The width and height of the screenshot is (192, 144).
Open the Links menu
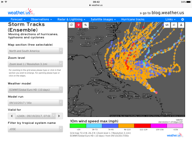170,19
